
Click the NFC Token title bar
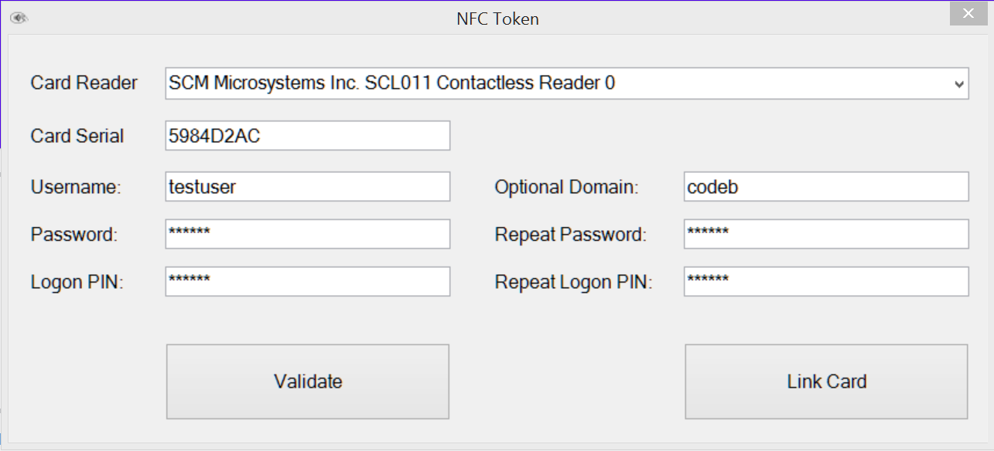497,19
